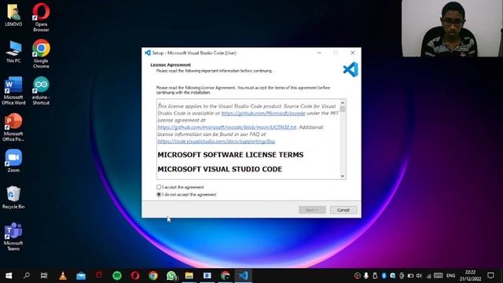This screenshot has width=503, height=283.
Task: Select the Zoom desktop shortcut
Action: tap(13, 161)
